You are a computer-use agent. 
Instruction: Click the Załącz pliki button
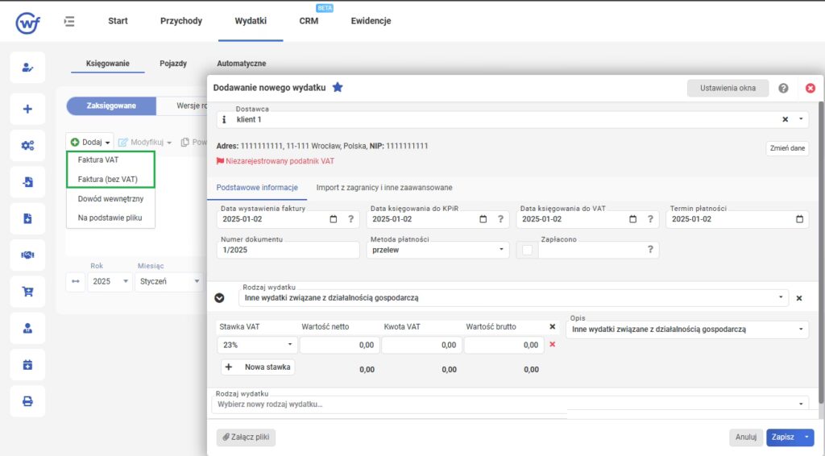pos(246,437)
